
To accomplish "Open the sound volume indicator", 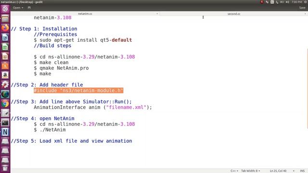I will 288,2.
